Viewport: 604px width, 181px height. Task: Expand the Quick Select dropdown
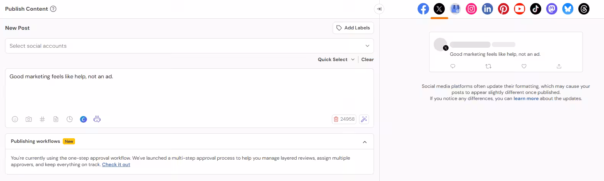pos(336,60)
